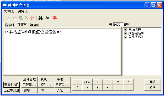Click the 全部函数 button
This screenshot has height=96, width=165.
30,79
